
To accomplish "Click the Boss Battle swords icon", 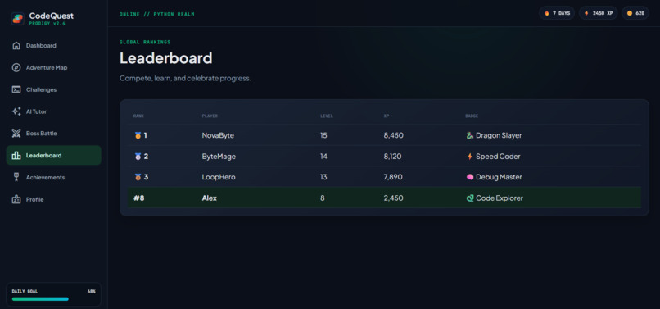I will [x=16, y=134].
